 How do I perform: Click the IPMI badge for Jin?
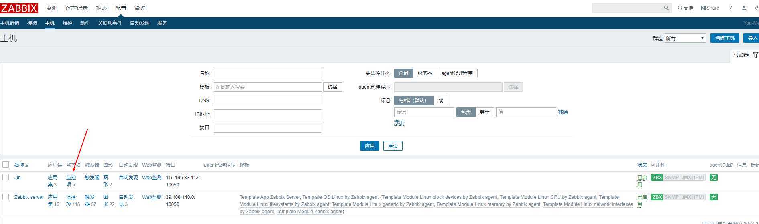click(699, 178)
